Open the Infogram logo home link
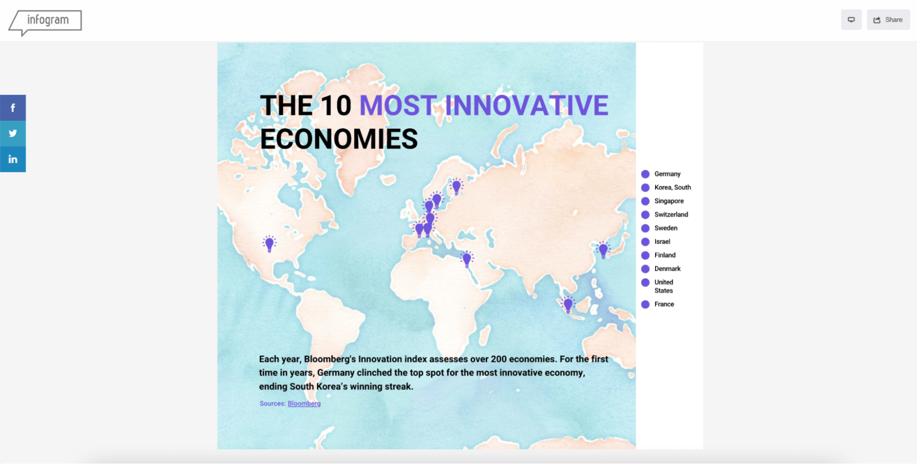917x464 pixels. pos(45,22)
